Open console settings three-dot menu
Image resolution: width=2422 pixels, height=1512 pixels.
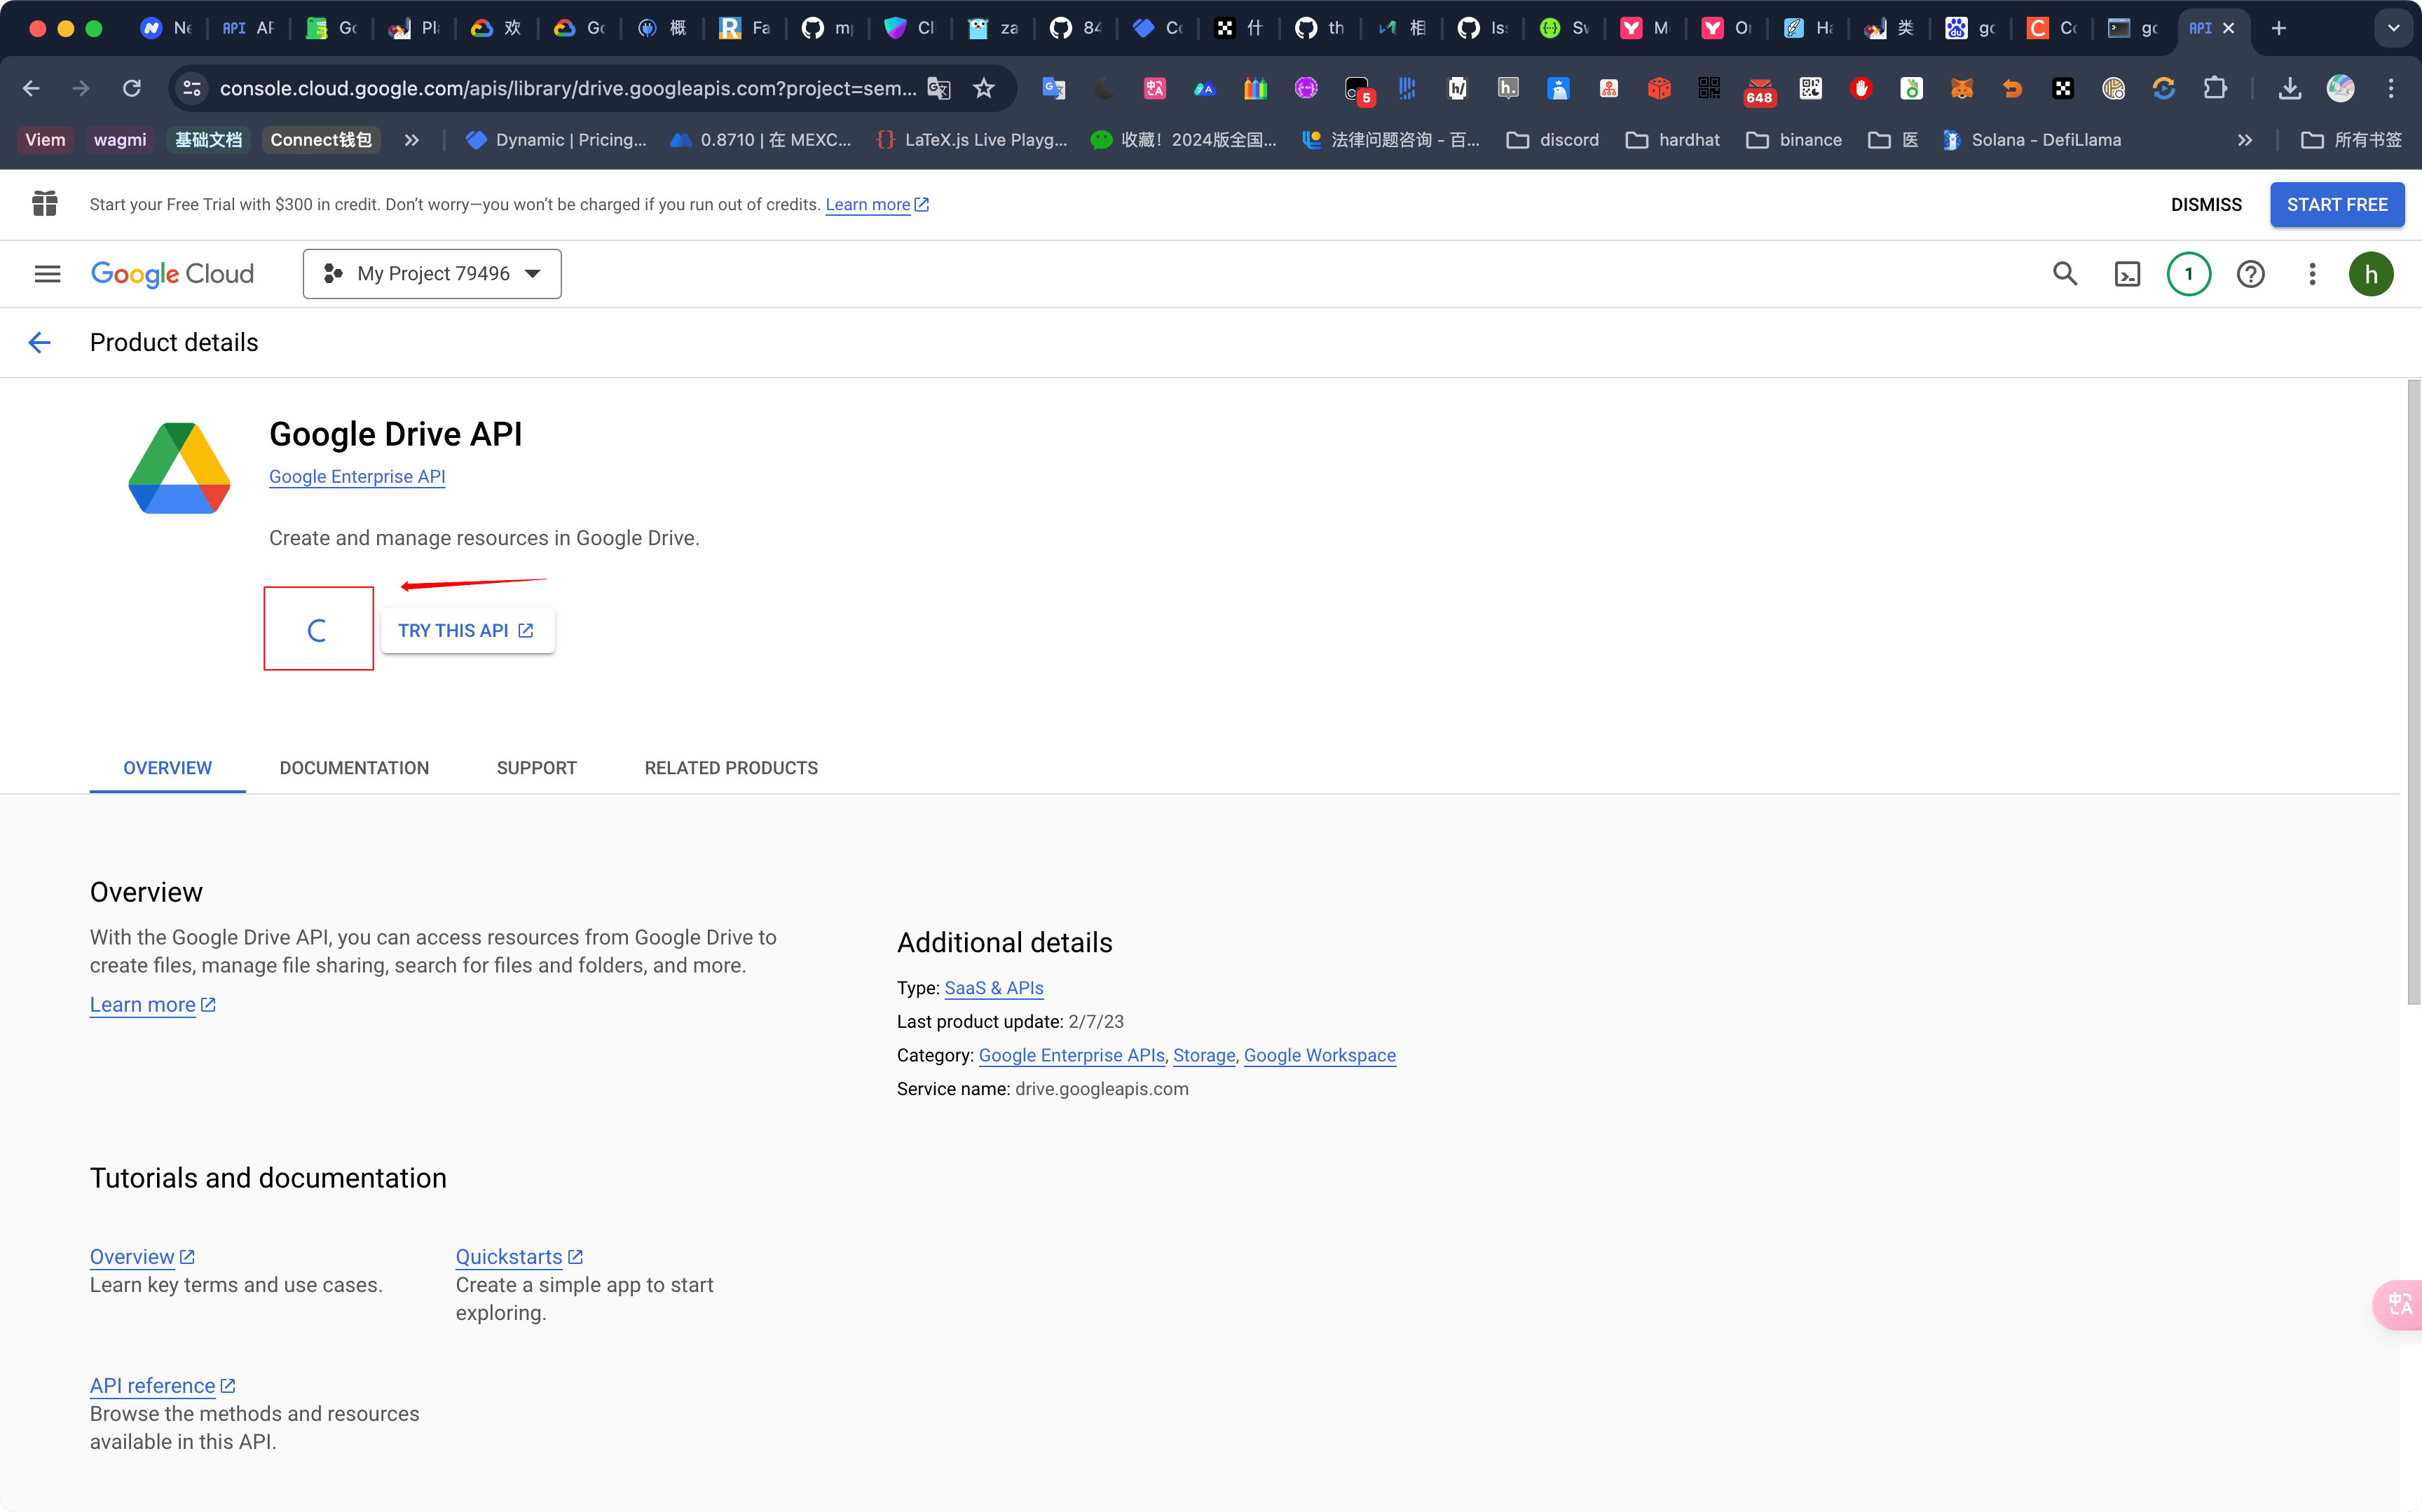pos(2312,274)
